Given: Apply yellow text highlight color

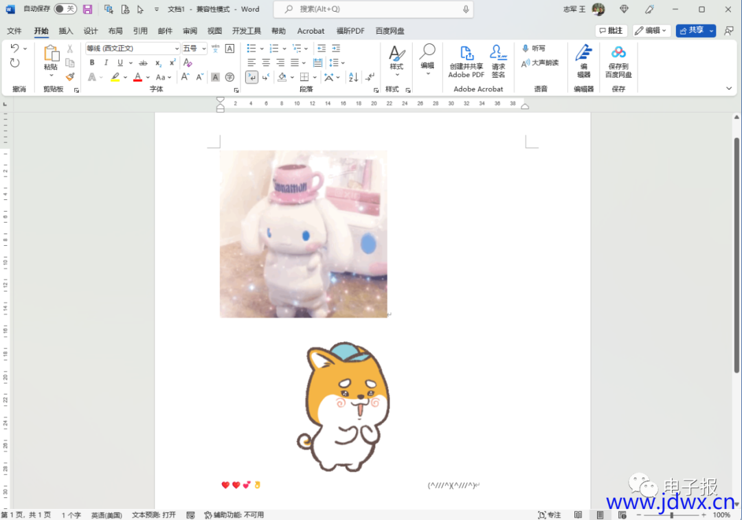Looking at the screenshot, I should coord(115,77).
